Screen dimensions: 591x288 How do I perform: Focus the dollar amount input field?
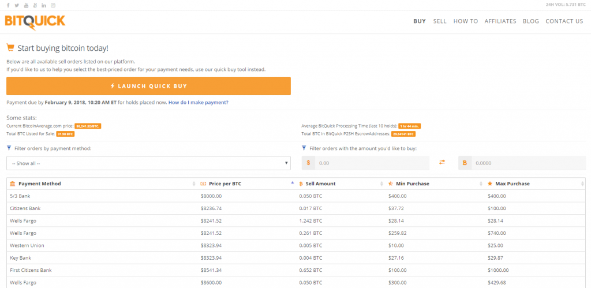[372, 163]
